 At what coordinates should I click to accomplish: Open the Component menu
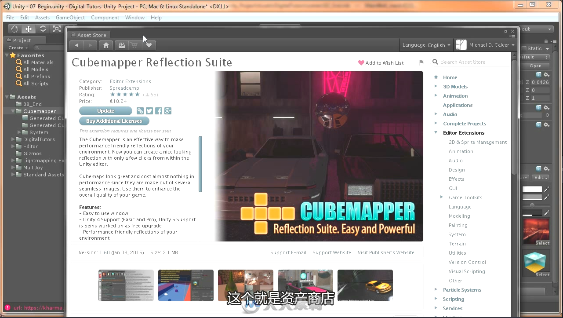(105, 18)
